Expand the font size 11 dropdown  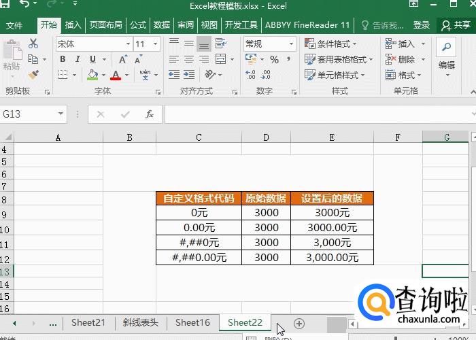(156, 44)
